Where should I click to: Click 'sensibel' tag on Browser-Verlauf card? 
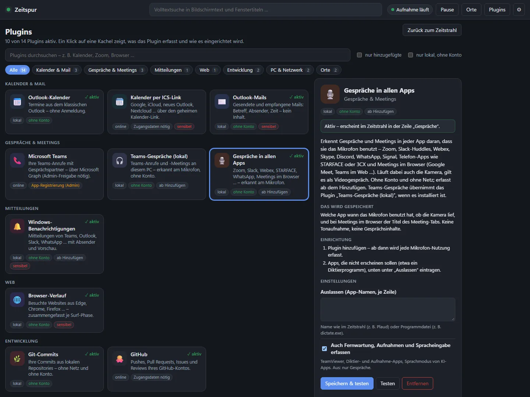pos(64,325)
